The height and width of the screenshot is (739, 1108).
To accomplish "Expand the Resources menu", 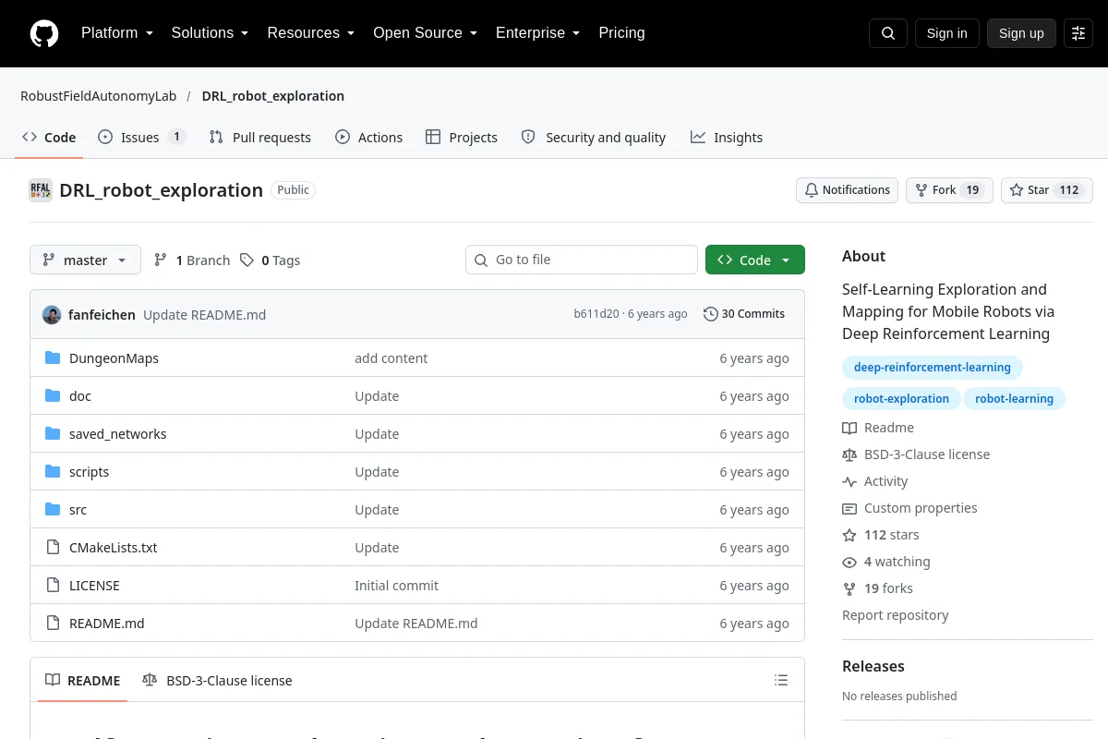I will (311, 33).
